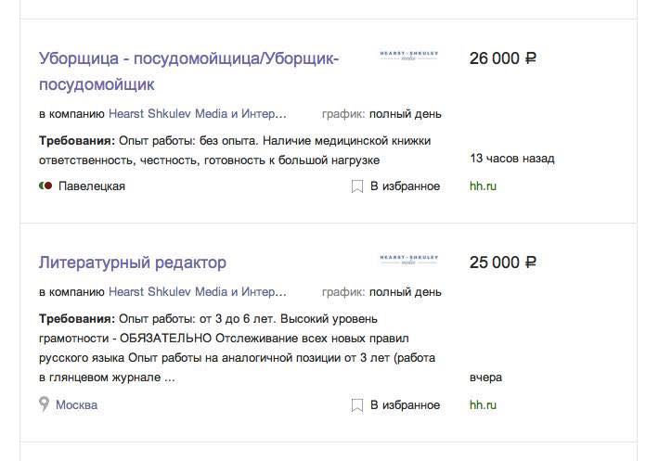This screenshot has height=461, width=659.
Task: Click the 26 000 ₽ salary figure
Action: click(503, 58)
